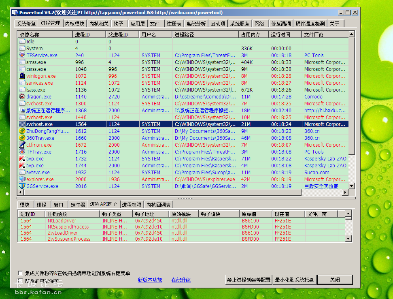Click the process list horizontal scroll-left arrow

21,192
